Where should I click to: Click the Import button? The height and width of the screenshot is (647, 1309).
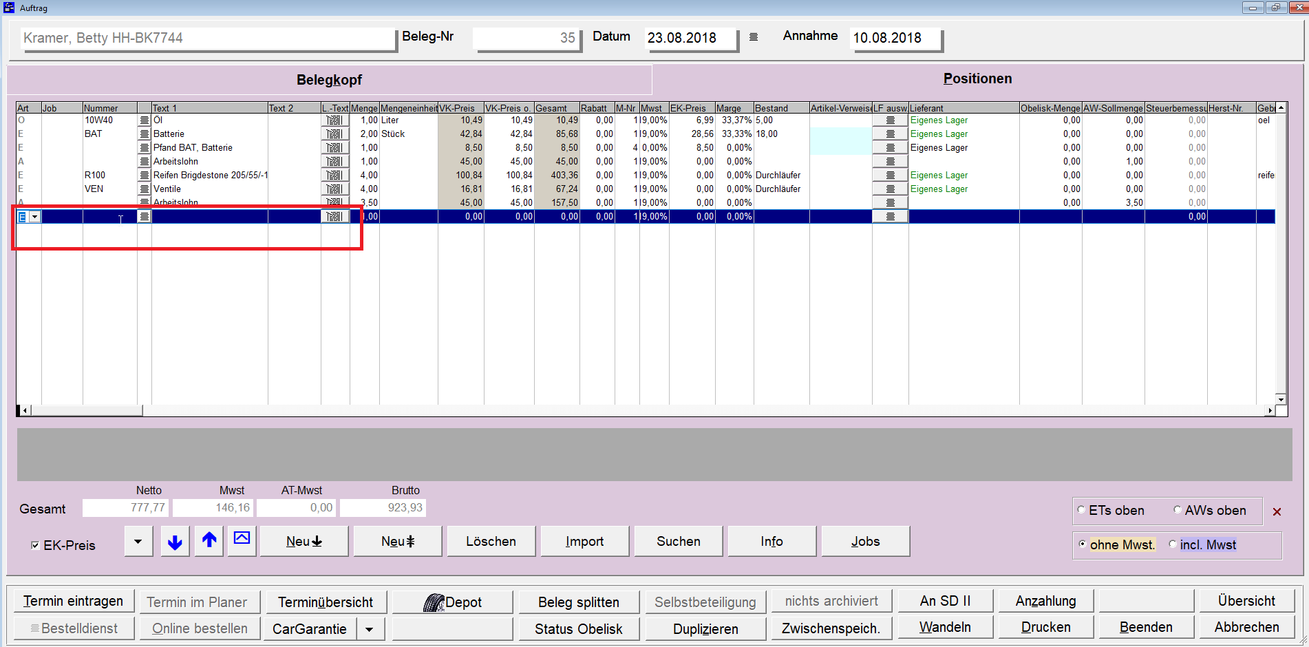(x=584, y=542)
